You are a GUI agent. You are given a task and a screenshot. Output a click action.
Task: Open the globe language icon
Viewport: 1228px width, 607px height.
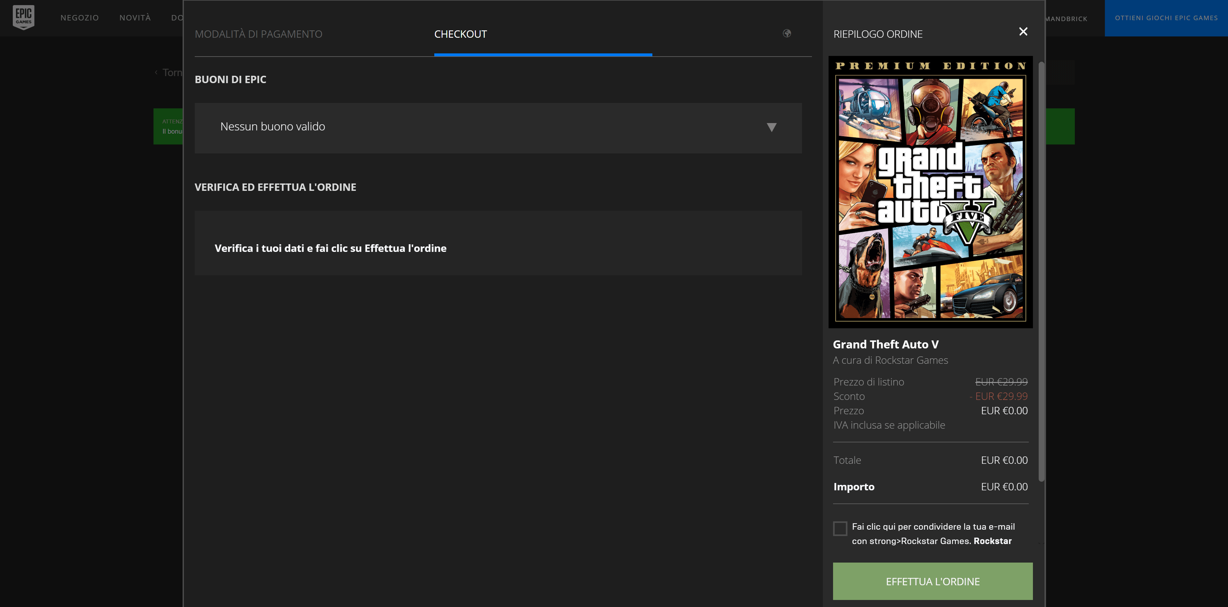(787, 33)
